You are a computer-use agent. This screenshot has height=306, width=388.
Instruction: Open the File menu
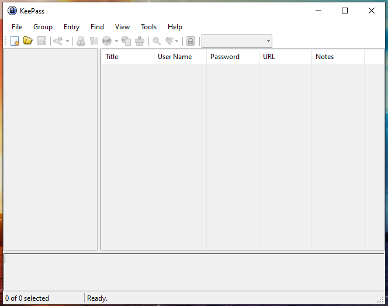[x=17, y=27]
